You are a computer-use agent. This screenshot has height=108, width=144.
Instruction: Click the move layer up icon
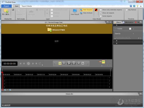tap(47, 10)
